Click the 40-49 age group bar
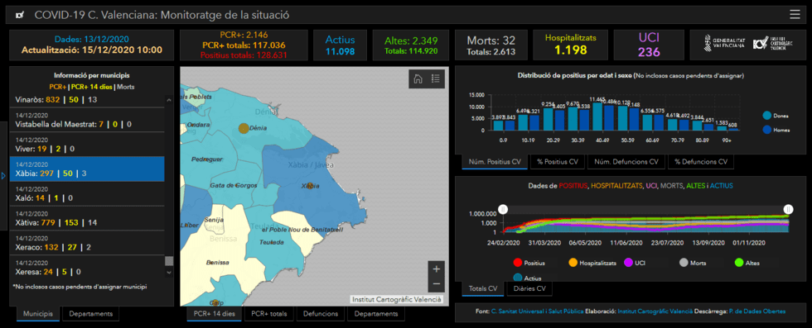Viewport: 812px width, 328px height. [597, 116]
